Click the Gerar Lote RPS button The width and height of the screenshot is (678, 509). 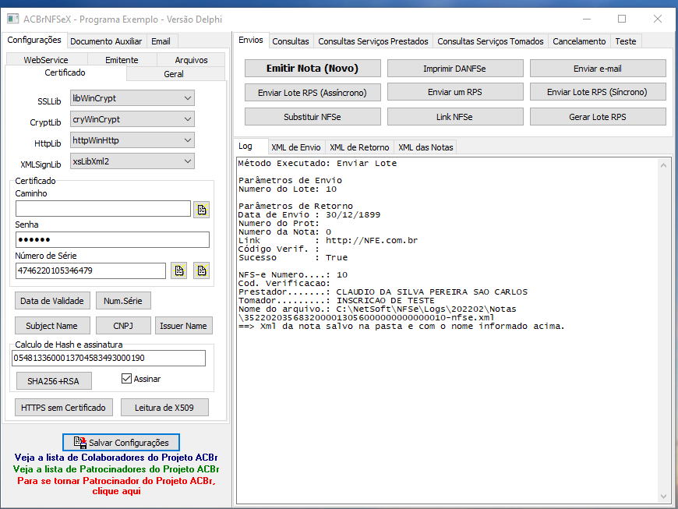pos(598,117)
